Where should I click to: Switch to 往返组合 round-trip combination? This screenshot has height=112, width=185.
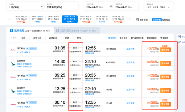(166, 20)
